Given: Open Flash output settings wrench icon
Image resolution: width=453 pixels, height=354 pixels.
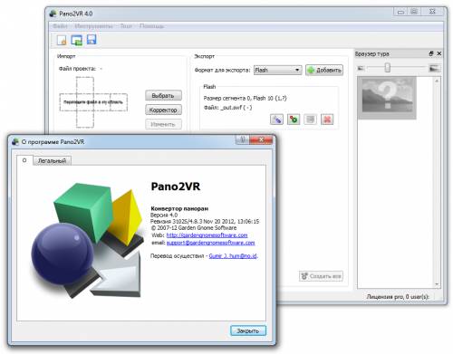Looking at the screenshot, I should (x=276, y=120).
